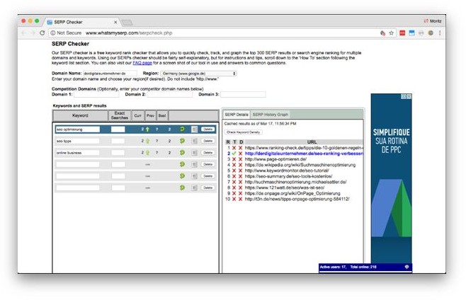This screenshot has width=466, height=300.
Task: Refresh rankings for 'seo optimierung' keyword row
Action: (x=182, y=129)
